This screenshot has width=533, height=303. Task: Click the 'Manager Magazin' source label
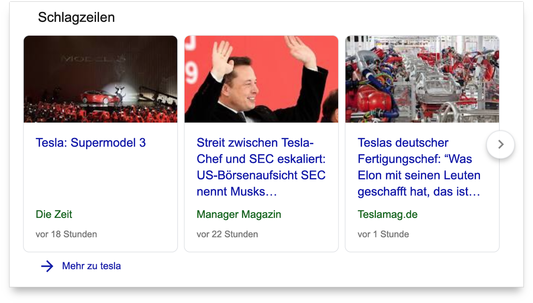(239, 214)
